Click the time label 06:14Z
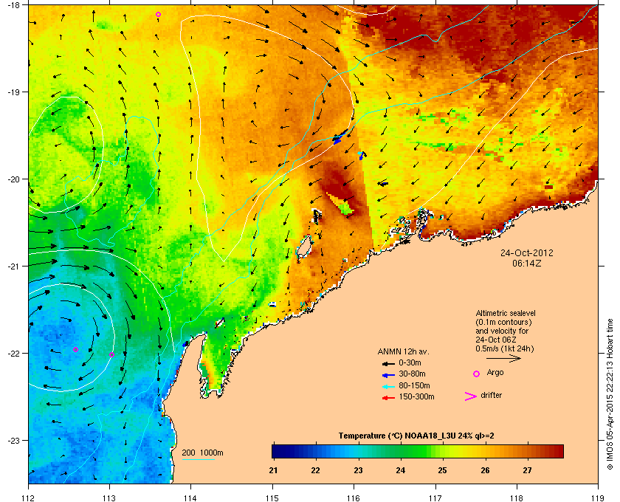Image resolution: width=620 pixels, height=502 pixels. coord(527,263)
